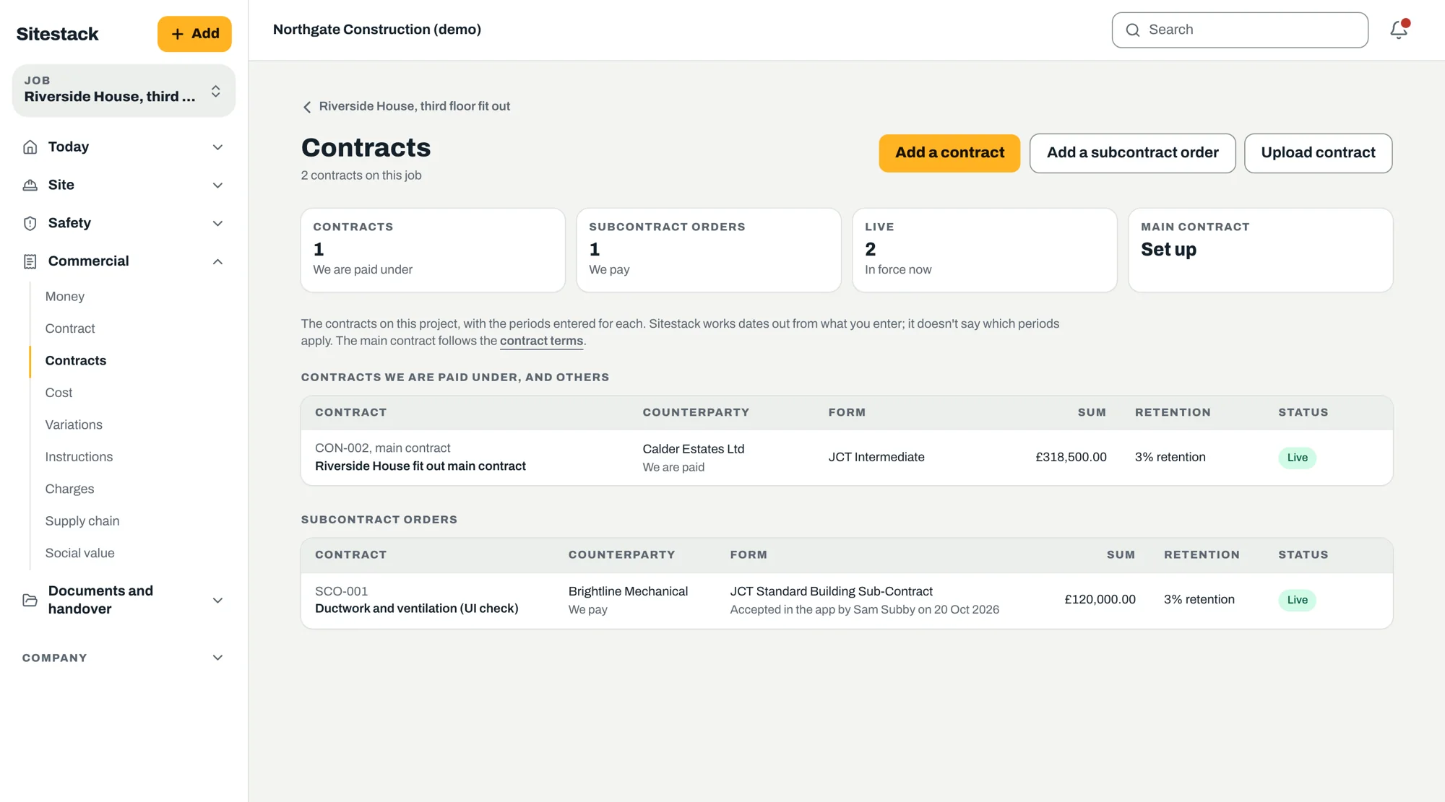Image resolution: width=1445 pixels, height=802 pixels.
Task: Click the Documents and handover folder icon
Action: click(x=30, y=601)
